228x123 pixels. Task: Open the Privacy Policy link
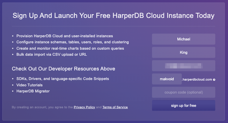[x=84, y=107]
